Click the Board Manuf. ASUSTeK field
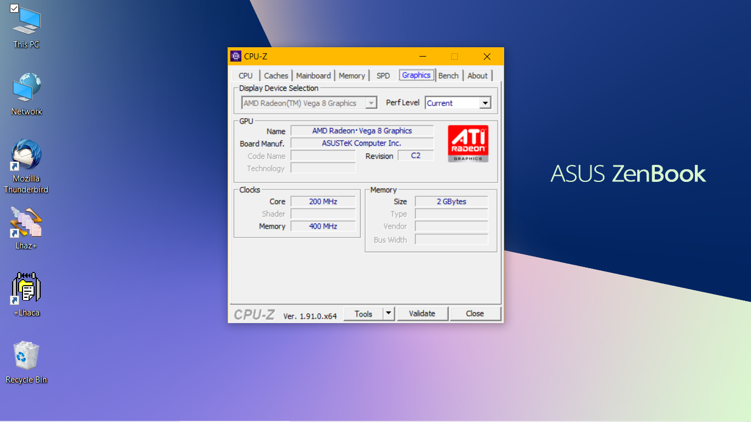This screenshot has width=751, height=422. [x=362, y=143]
